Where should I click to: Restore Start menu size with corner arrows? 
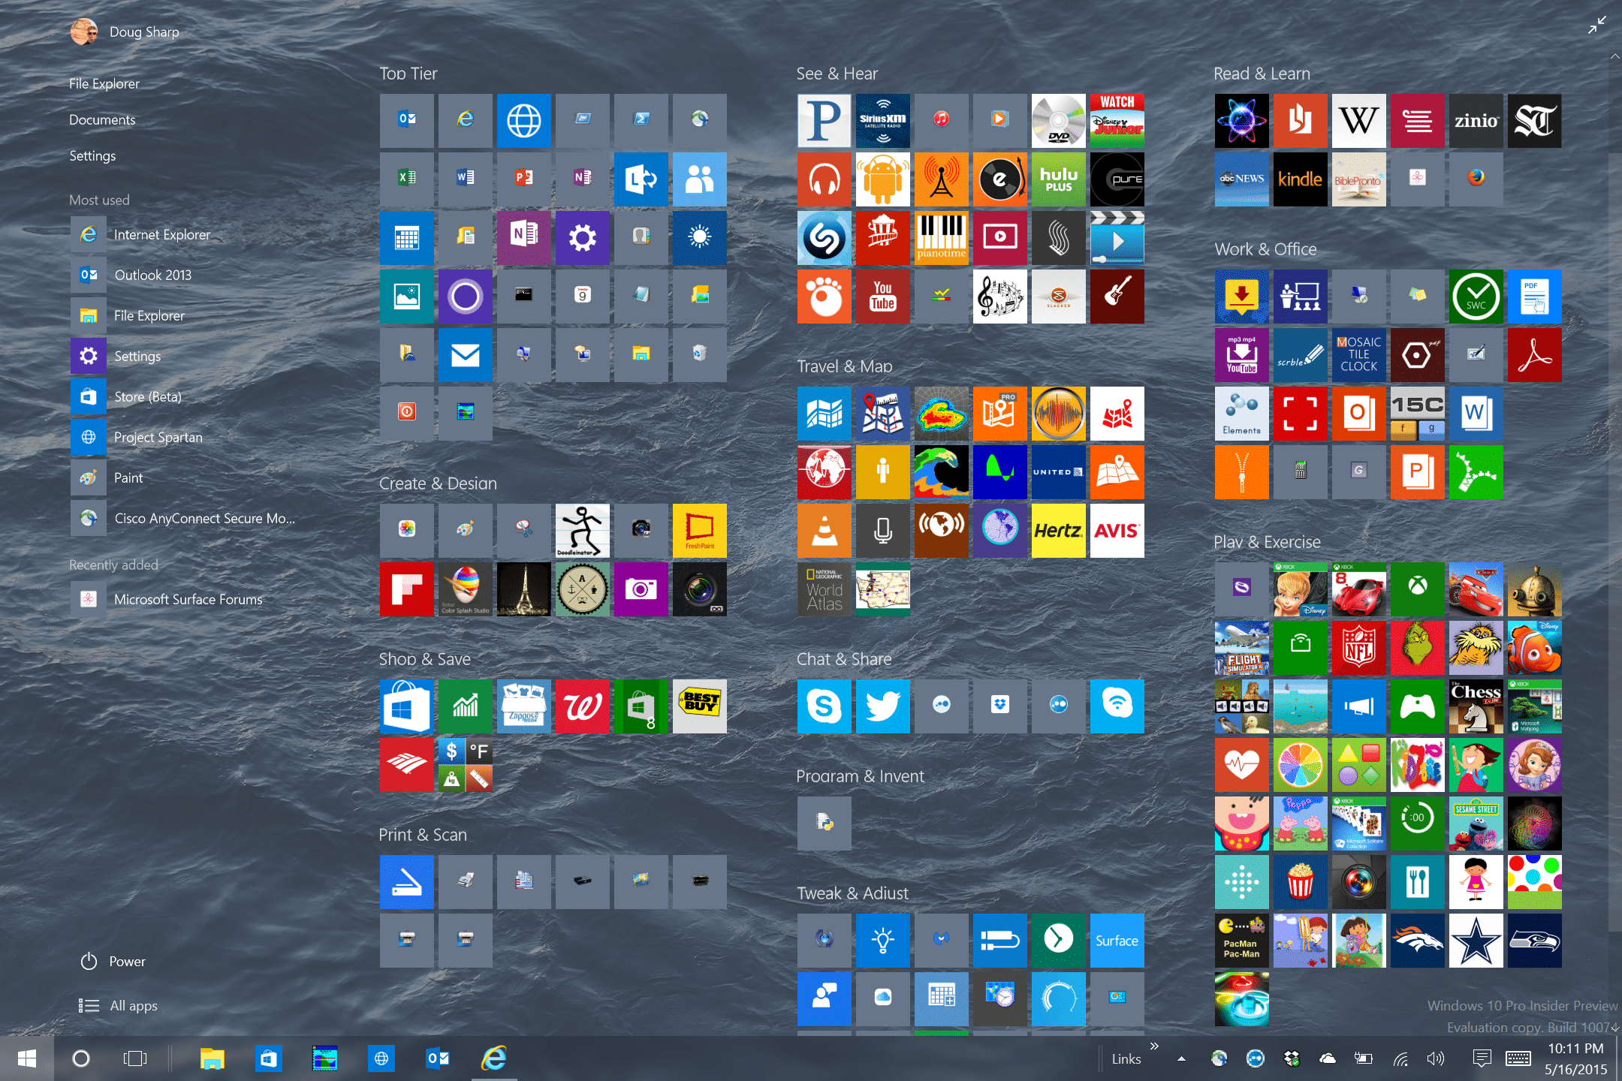[x=1597, y=25]
